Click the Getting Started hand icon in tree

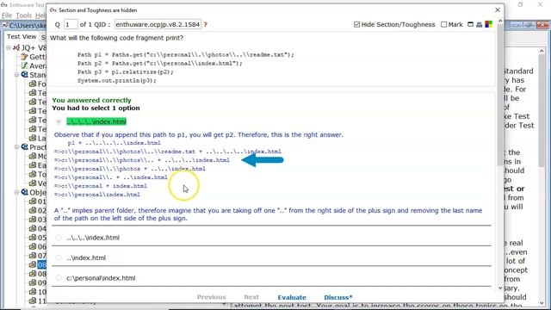[x=24, y=57]
